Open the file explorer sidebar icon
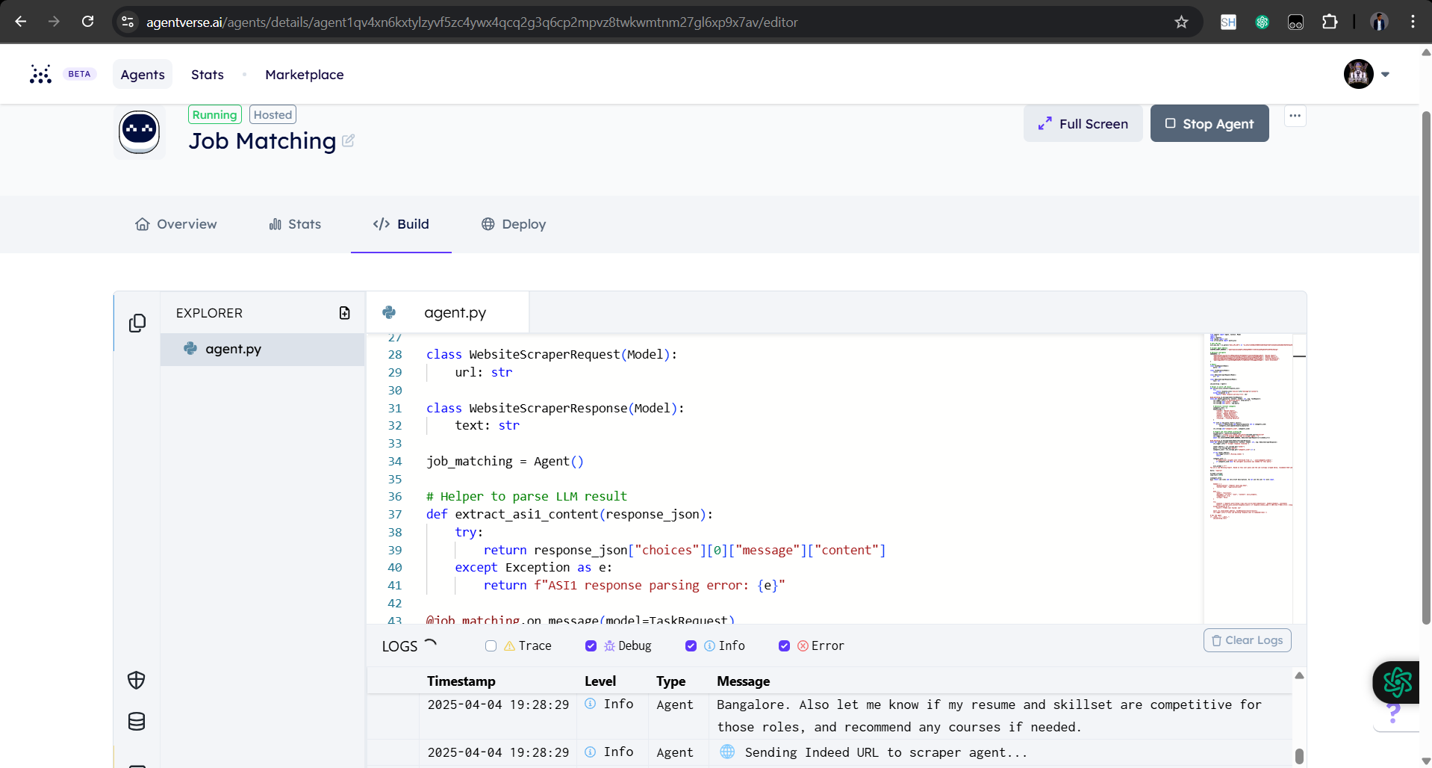 (x=137, y=323)
